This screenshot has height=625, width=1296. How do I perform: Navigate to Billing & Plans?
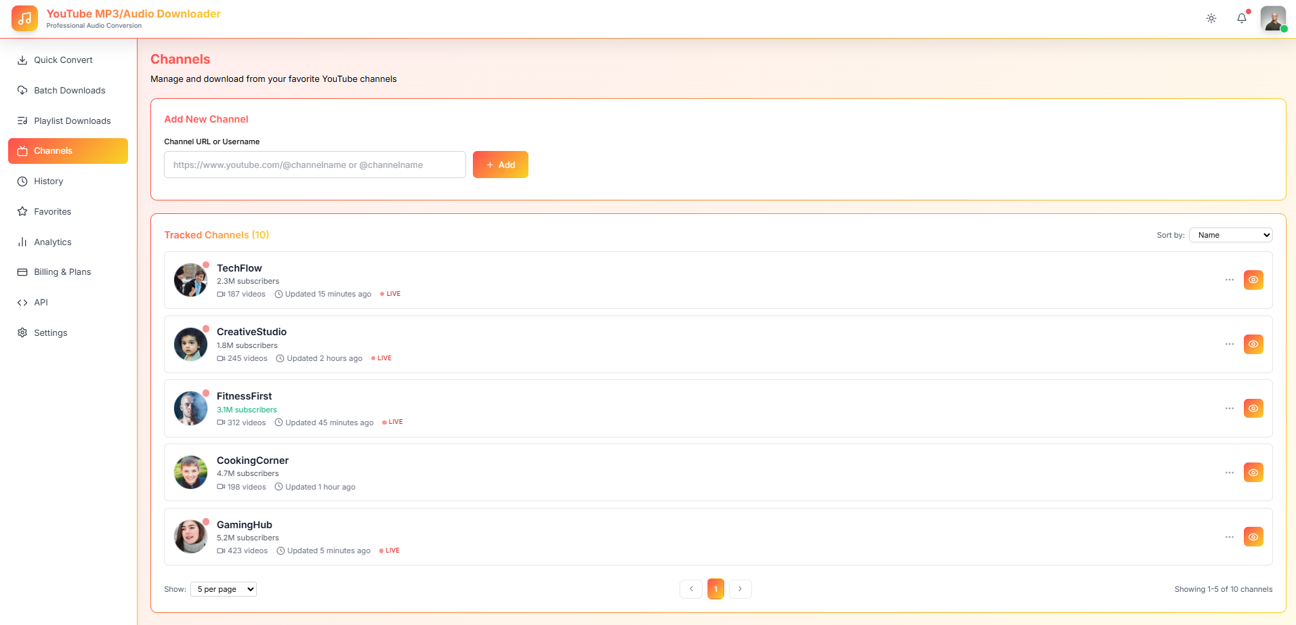[62, 272]
